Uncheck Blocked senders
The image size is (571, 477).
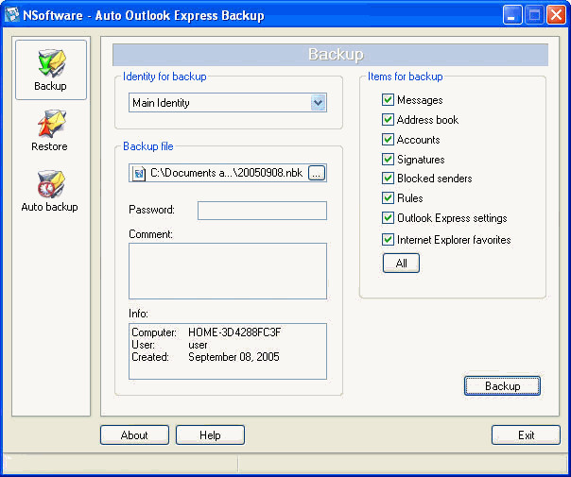pyautogui.click(x=388, y=179)
